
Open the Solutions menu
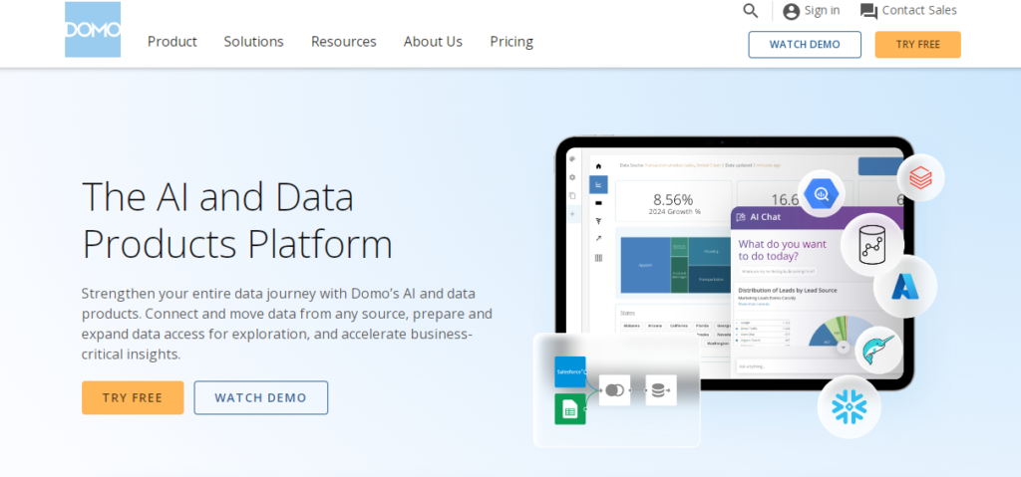pos(254,42)
